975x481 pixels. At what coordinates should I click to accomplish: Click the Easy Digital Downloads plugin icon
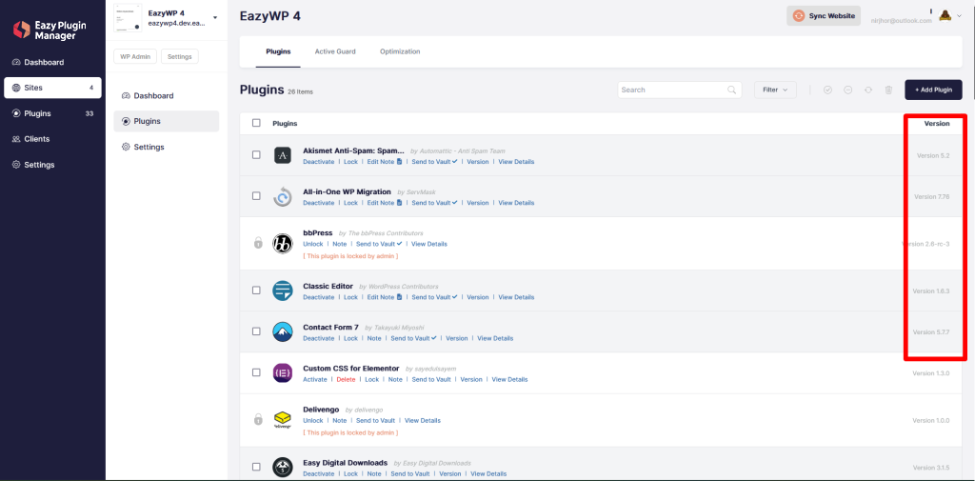coord(283,467)
